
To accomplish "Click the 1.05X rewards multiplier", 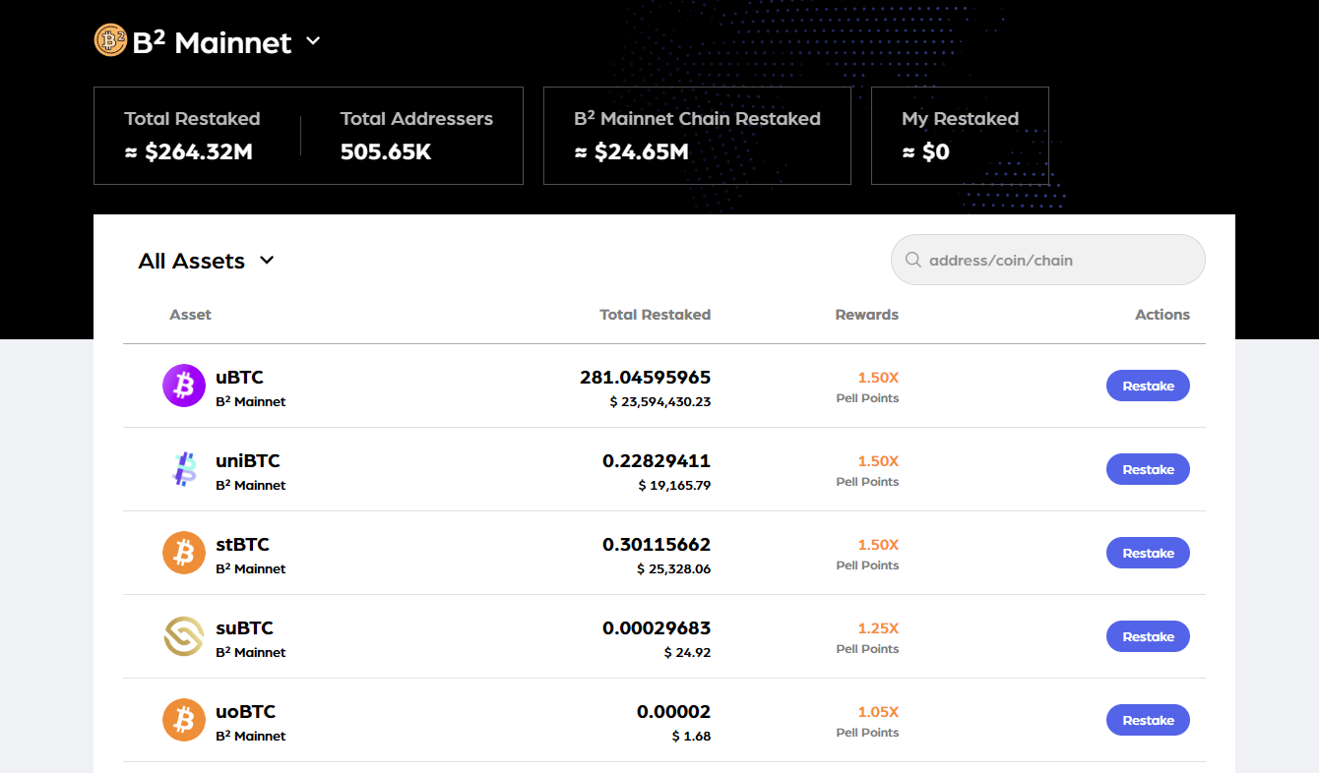I will click(x=878, y=712).
